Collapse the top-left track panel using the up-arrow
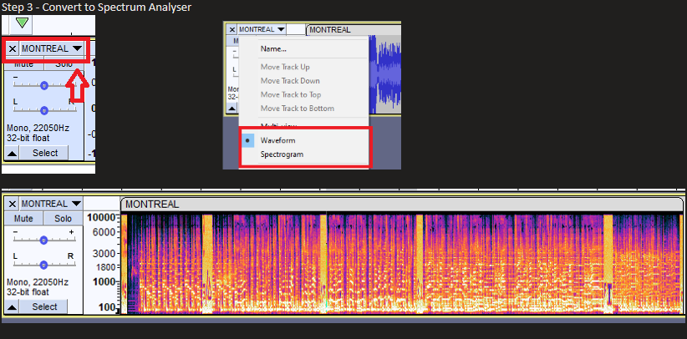Screen dimensions: 687x339 click(13, 153)
